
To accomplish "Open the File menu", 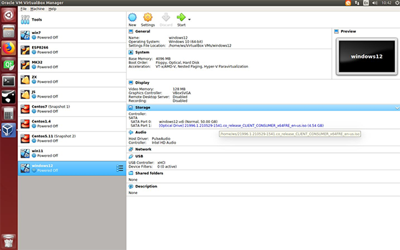I will [23, 9].
